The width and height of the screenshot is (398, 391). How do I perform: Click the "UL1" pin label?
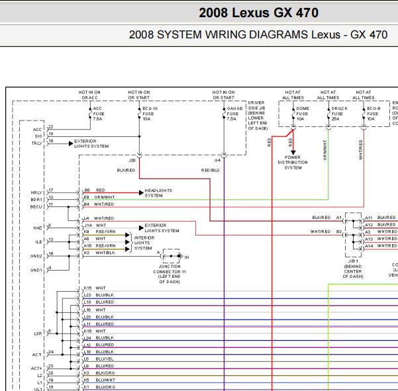(x=38, y=389)
